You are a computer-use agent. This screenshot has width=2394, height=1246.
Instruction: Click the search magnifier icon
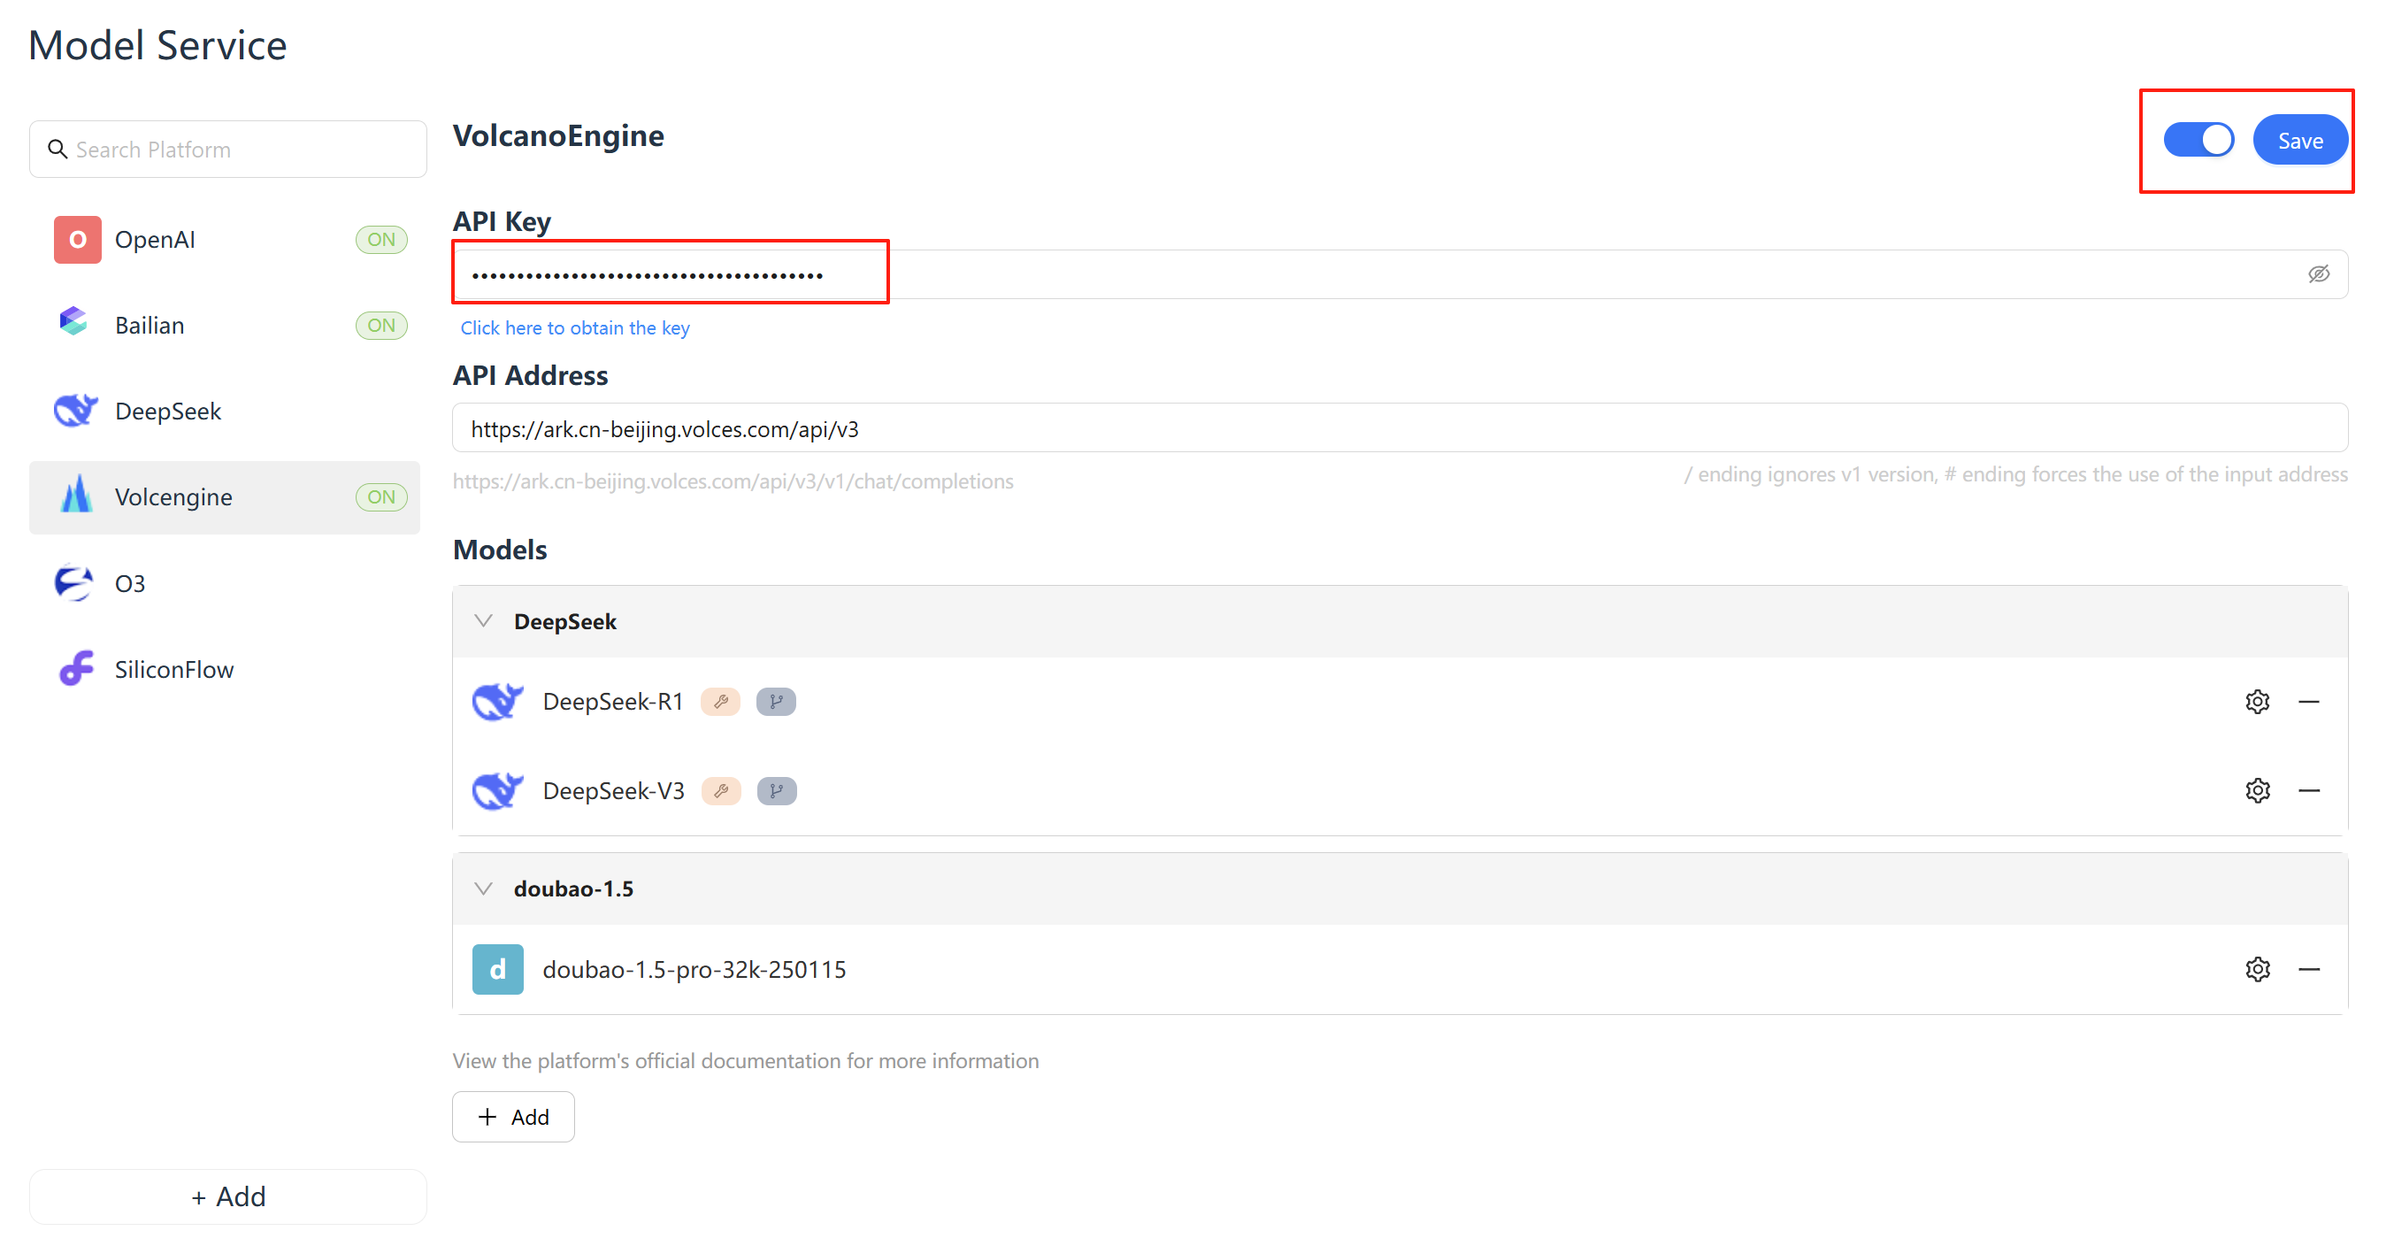[58, 149]
